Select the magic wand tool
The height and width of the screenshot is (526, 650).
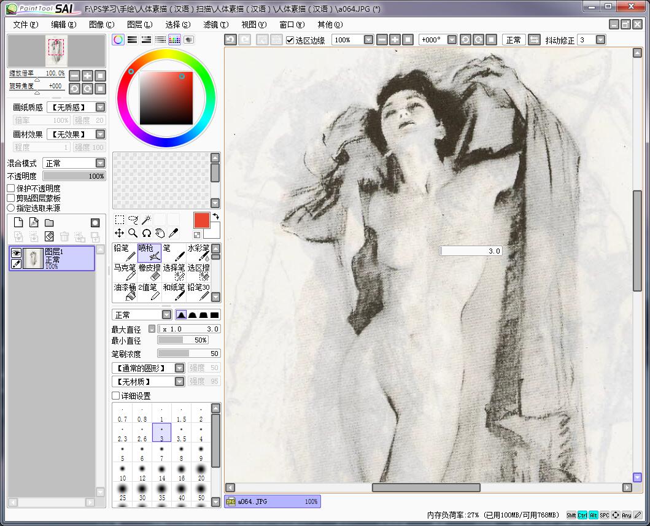tap(146, 219)
